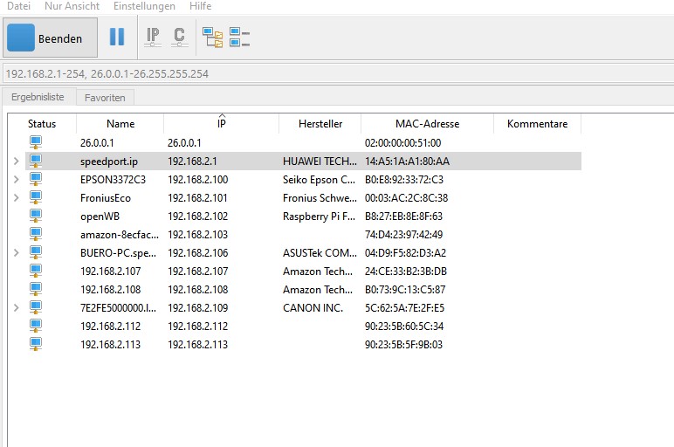Click the expand all tree icon
Screen dimensions: 674x447
(212, 38)
